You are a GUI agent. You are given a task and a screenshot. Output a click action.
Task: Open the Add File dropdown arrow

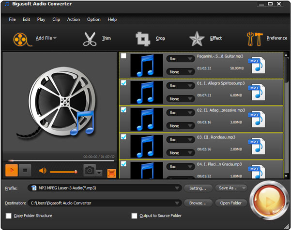55,38
